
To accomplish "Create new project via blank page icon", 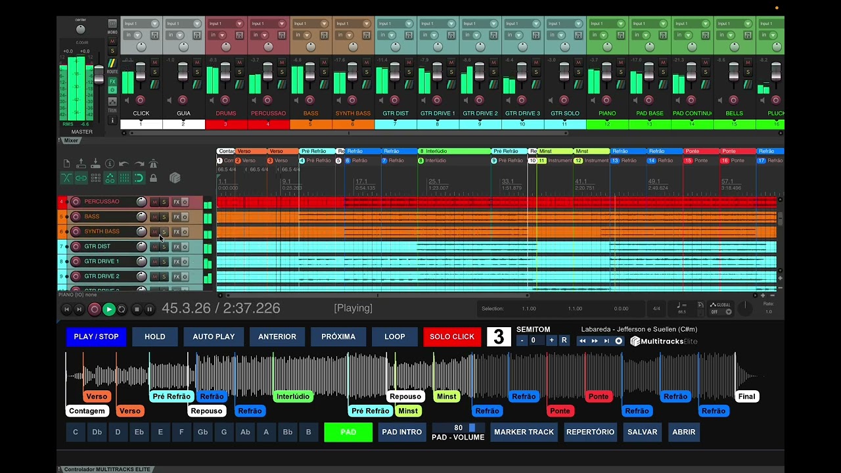I will 66,164.
